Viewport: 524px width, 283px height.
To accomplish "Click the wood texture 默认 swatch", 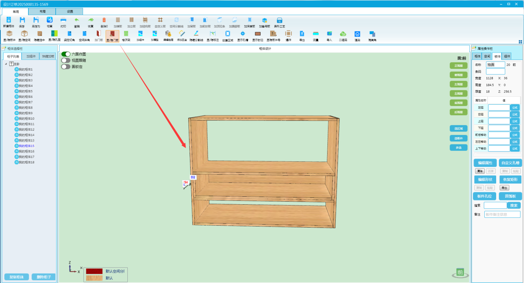I will coord(94,278).
